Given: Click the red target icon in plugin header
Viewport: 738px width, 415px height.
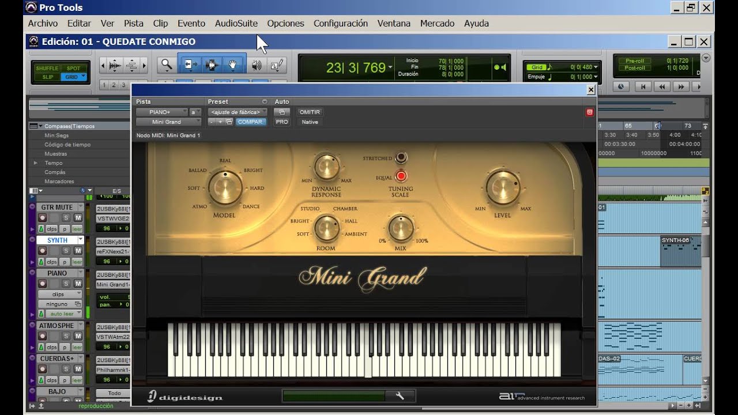Looking at the screenshot, I should (x=589, y=112).
